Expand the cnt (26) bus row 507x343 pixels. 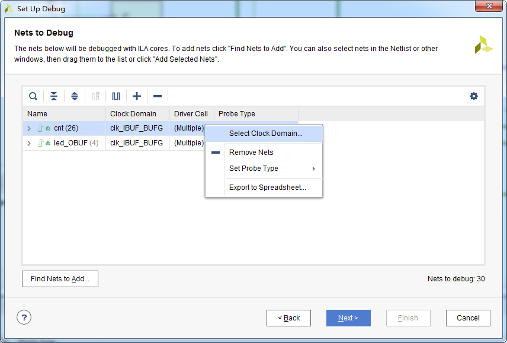[x=29, y=128]
